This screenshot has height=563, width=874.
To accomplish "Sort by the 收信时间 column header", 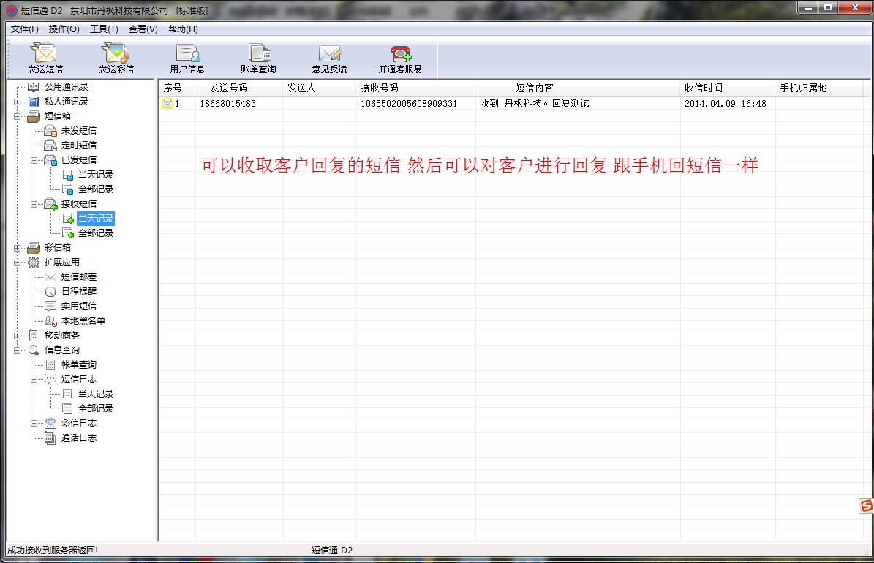I will pos(704,88).
